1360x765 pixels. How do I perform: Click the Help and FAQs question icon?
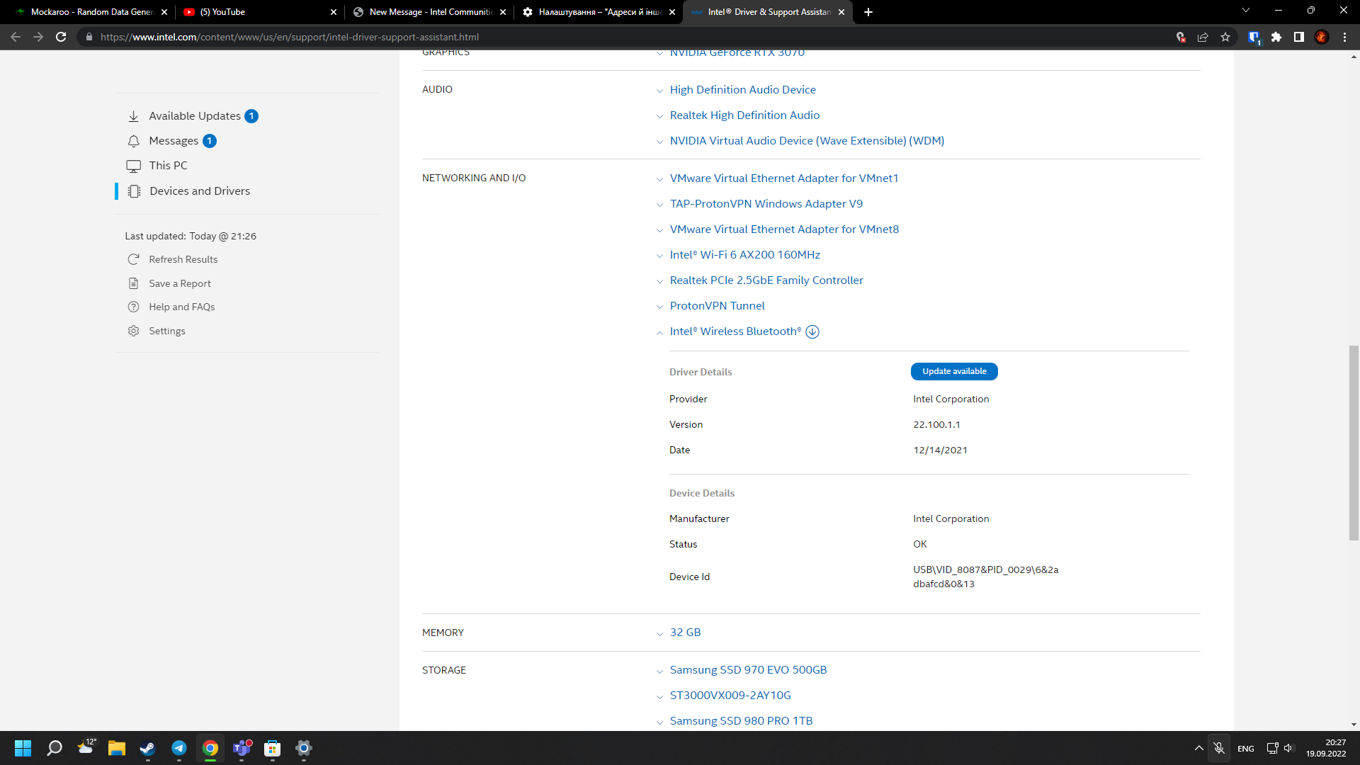tap(133, 307)
